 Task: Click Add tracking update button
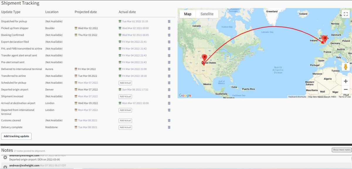[16, 136]
